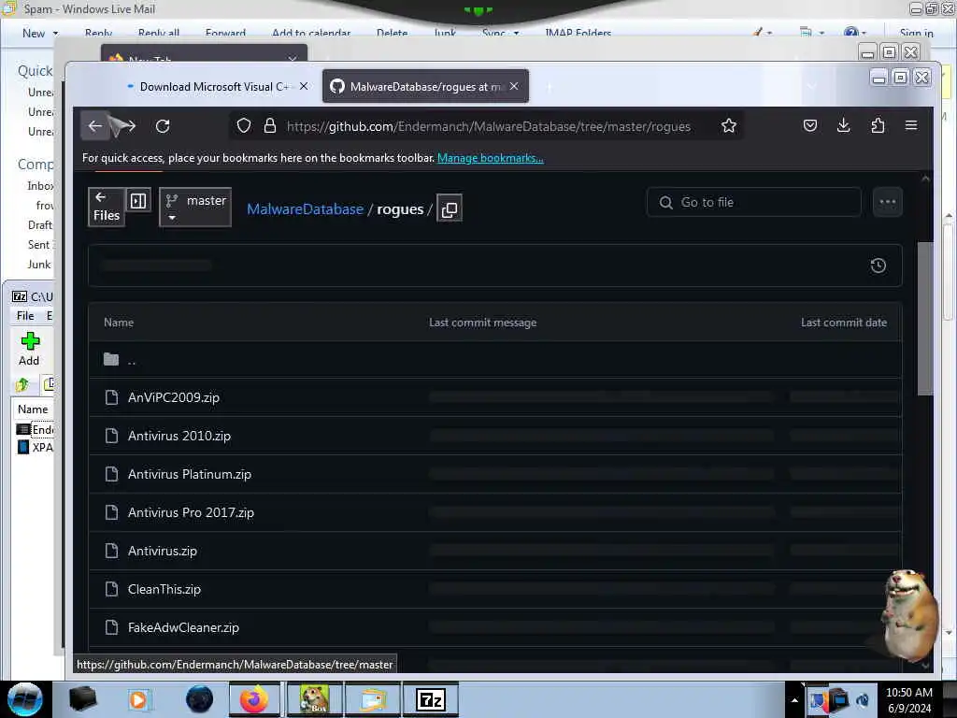The image size is (957, 718).
Task: Reload the GitHub page
Action: (x=163, y=126)
